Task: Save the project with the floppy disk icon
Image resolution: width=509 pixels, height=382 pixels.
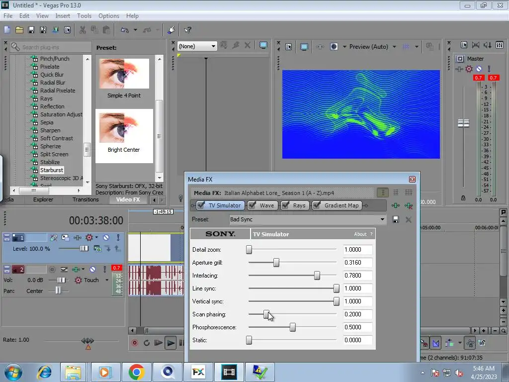Action: pyautogui.click(x=31, y=30)
